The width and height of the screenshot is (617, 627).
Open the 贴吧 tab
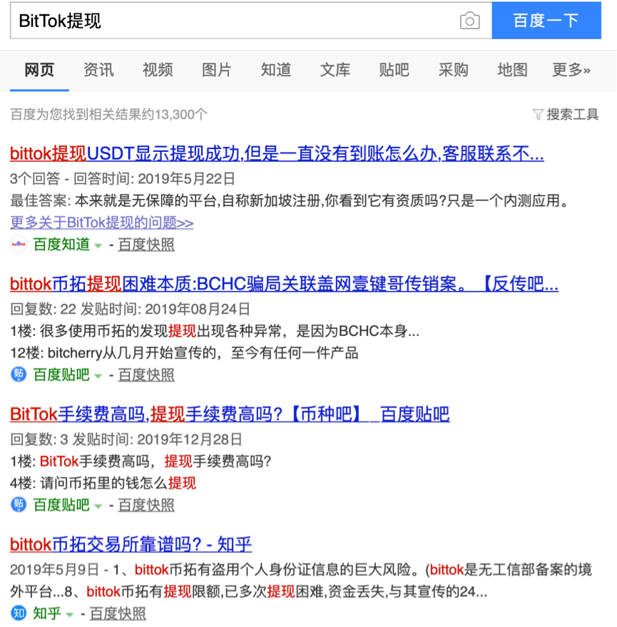click(394, 71)
